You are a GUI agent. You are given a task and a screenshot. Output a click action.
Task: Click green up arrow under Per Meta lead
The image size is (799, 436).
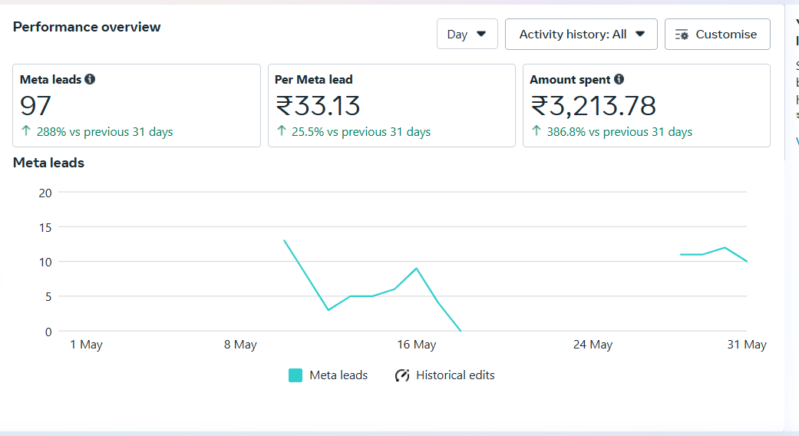(281, 131)
